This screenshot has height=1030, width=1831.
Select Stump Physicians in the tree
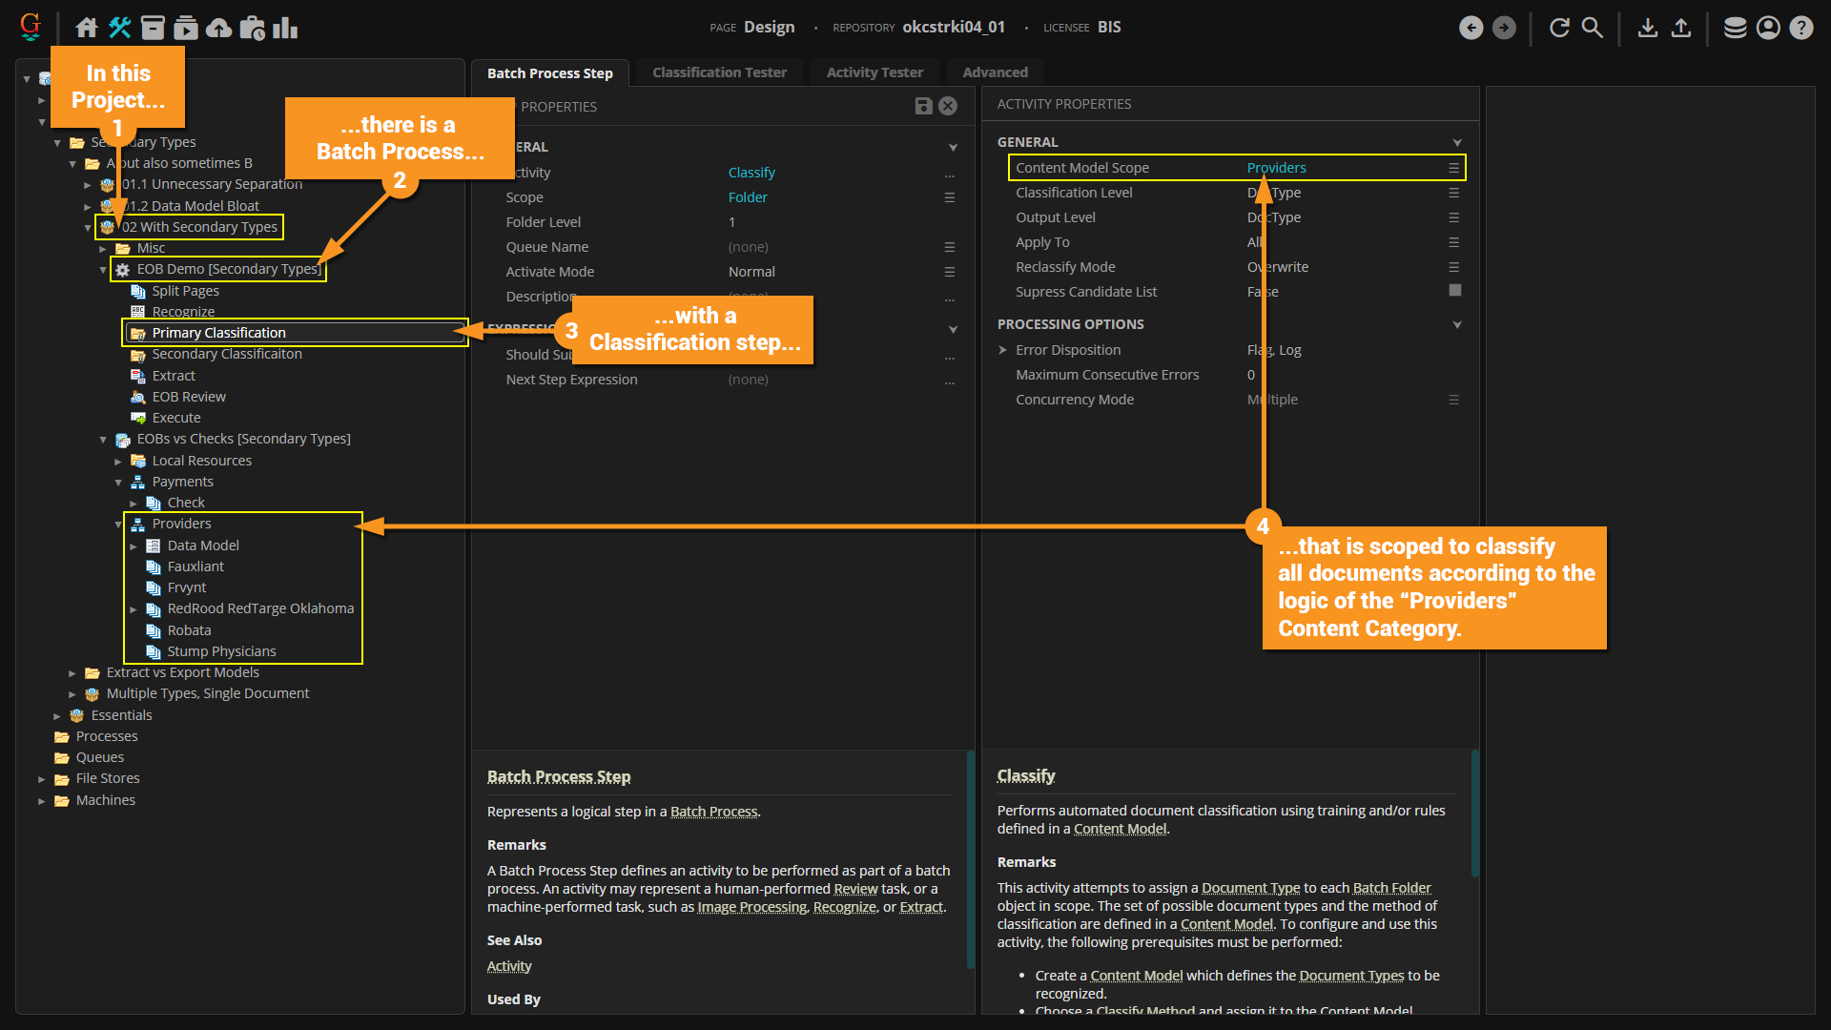pos(221,651)
